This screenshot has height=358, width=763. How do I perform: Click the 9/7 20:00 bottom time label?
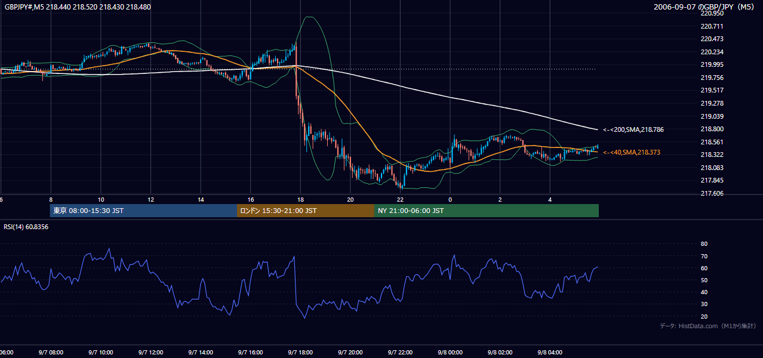pos(350,353)
